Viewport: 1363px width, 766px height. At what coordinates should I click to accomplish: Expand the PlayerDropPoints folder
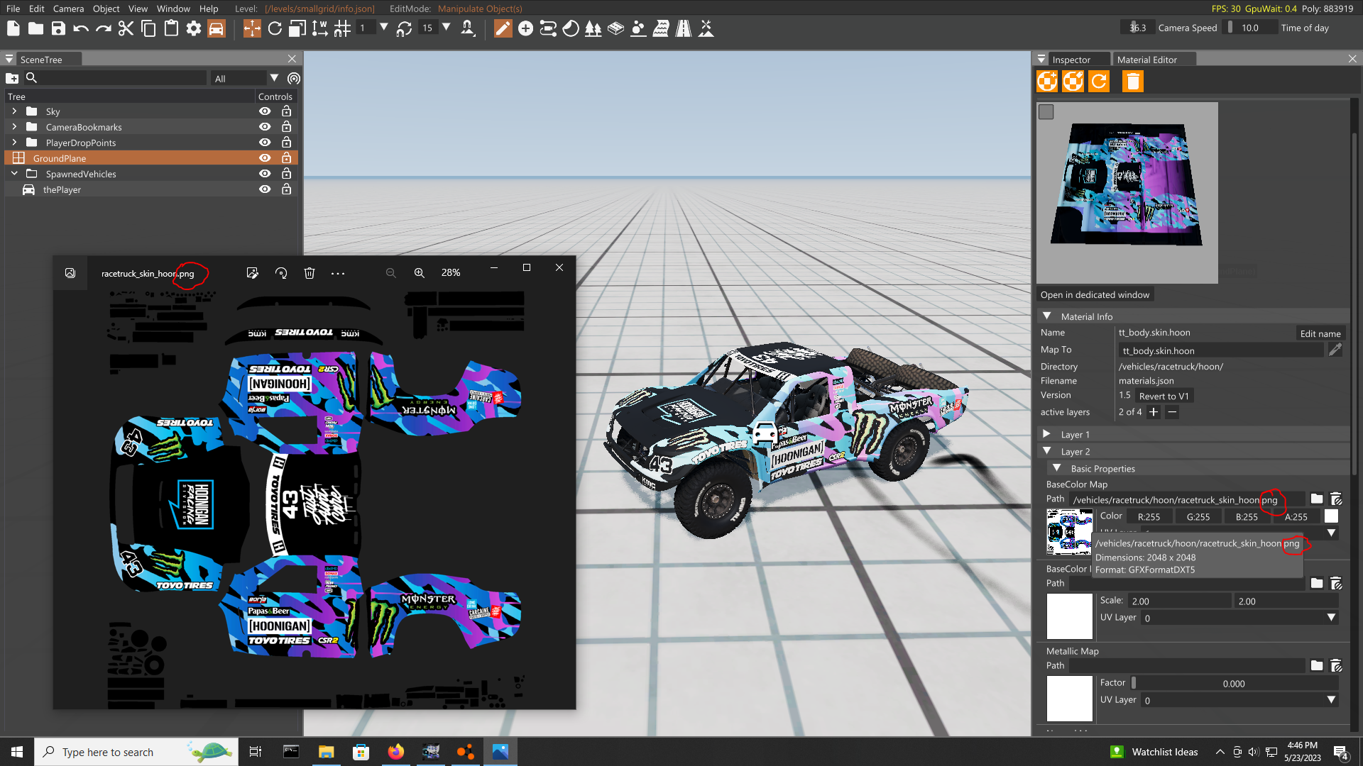[x=14, y=143]
